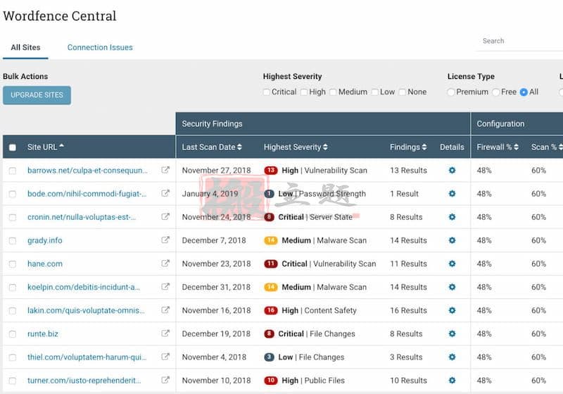Viewport: 563px width, 394px height.
Task: Select the All license type radio
Action: click(524, 92)
